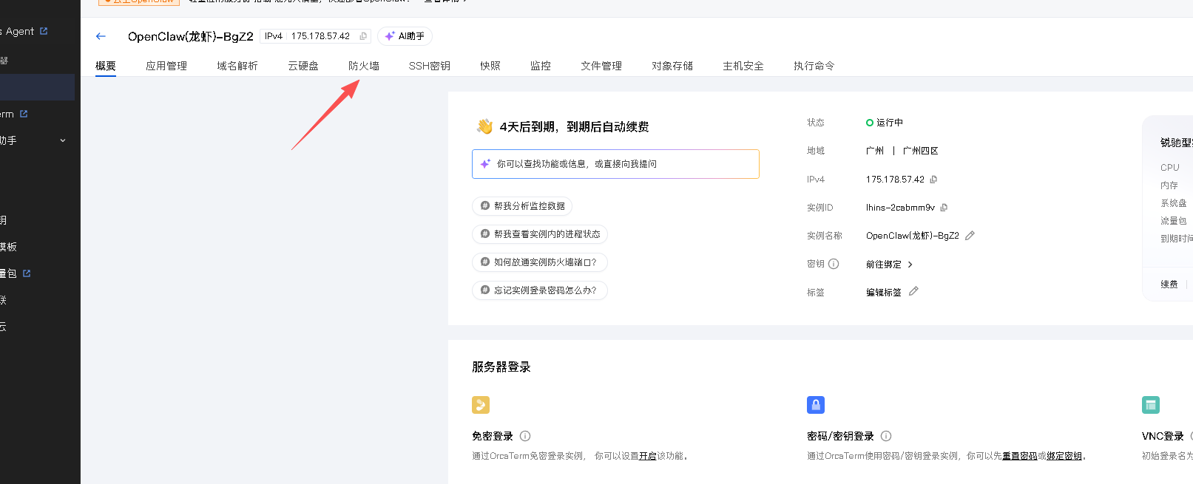Click 前往绑定 to bind a key
This screenshot has height=484, width=1193.
pos(889,265)
